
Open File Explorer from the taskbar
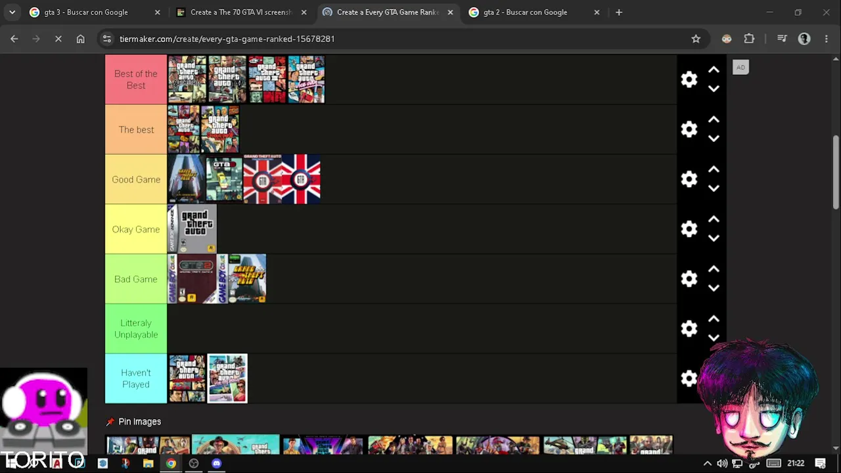148,464
